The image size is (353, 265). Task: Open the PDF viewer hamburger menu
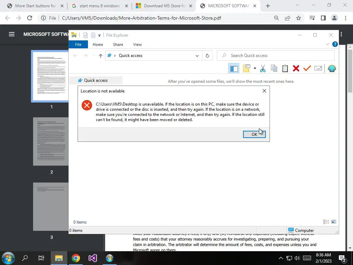click(12, 34)
